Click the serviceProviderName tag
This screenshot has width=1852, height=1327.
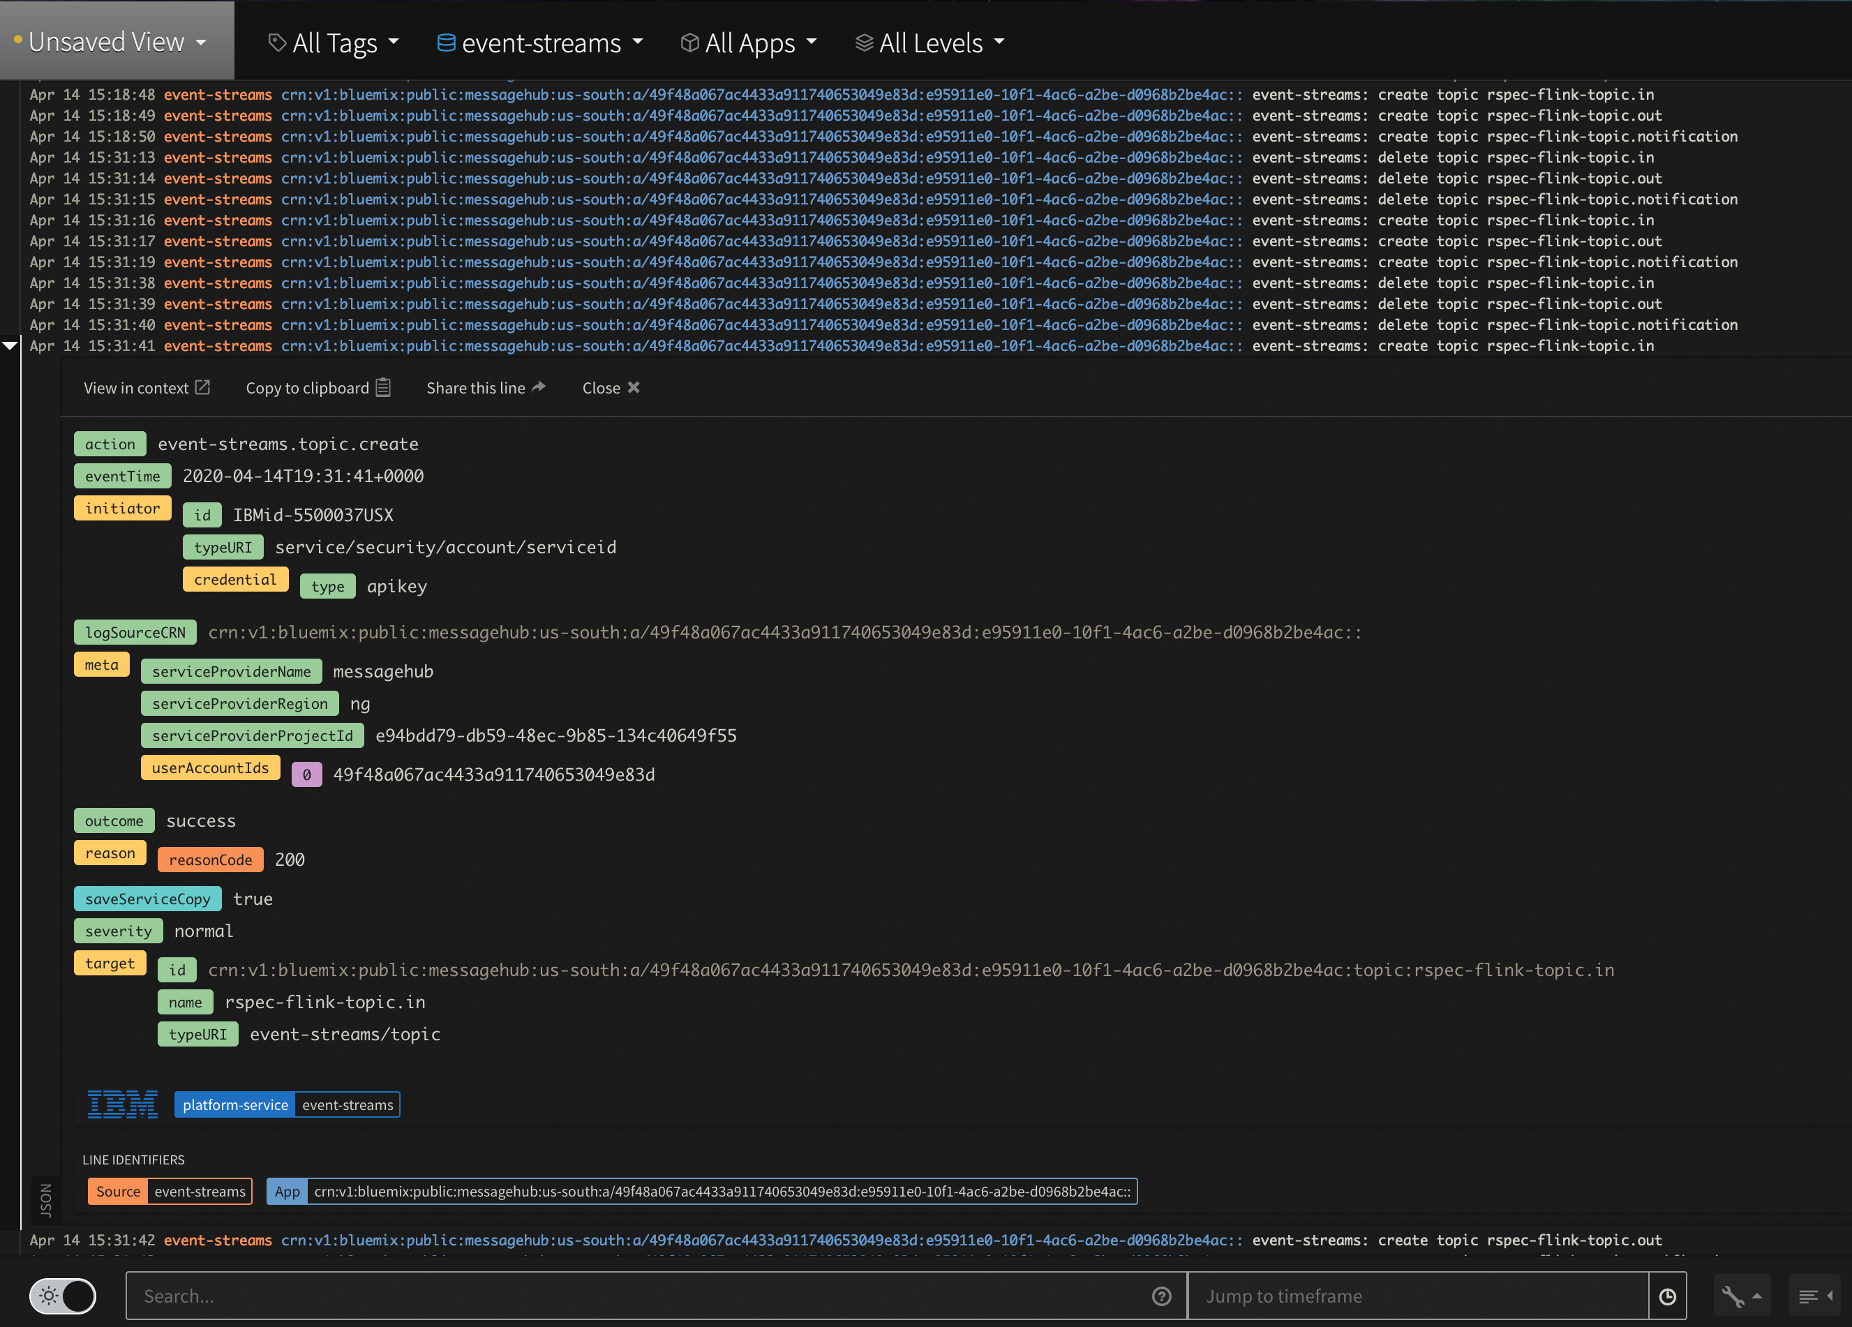(x=231, y=671)
